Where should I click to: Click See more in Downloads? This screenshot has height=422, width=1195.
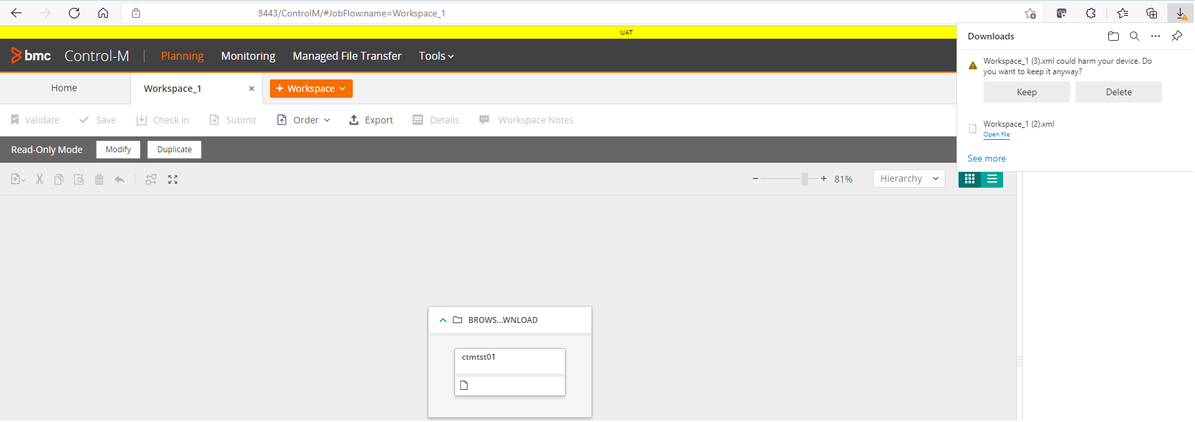(x=987, y=158)
